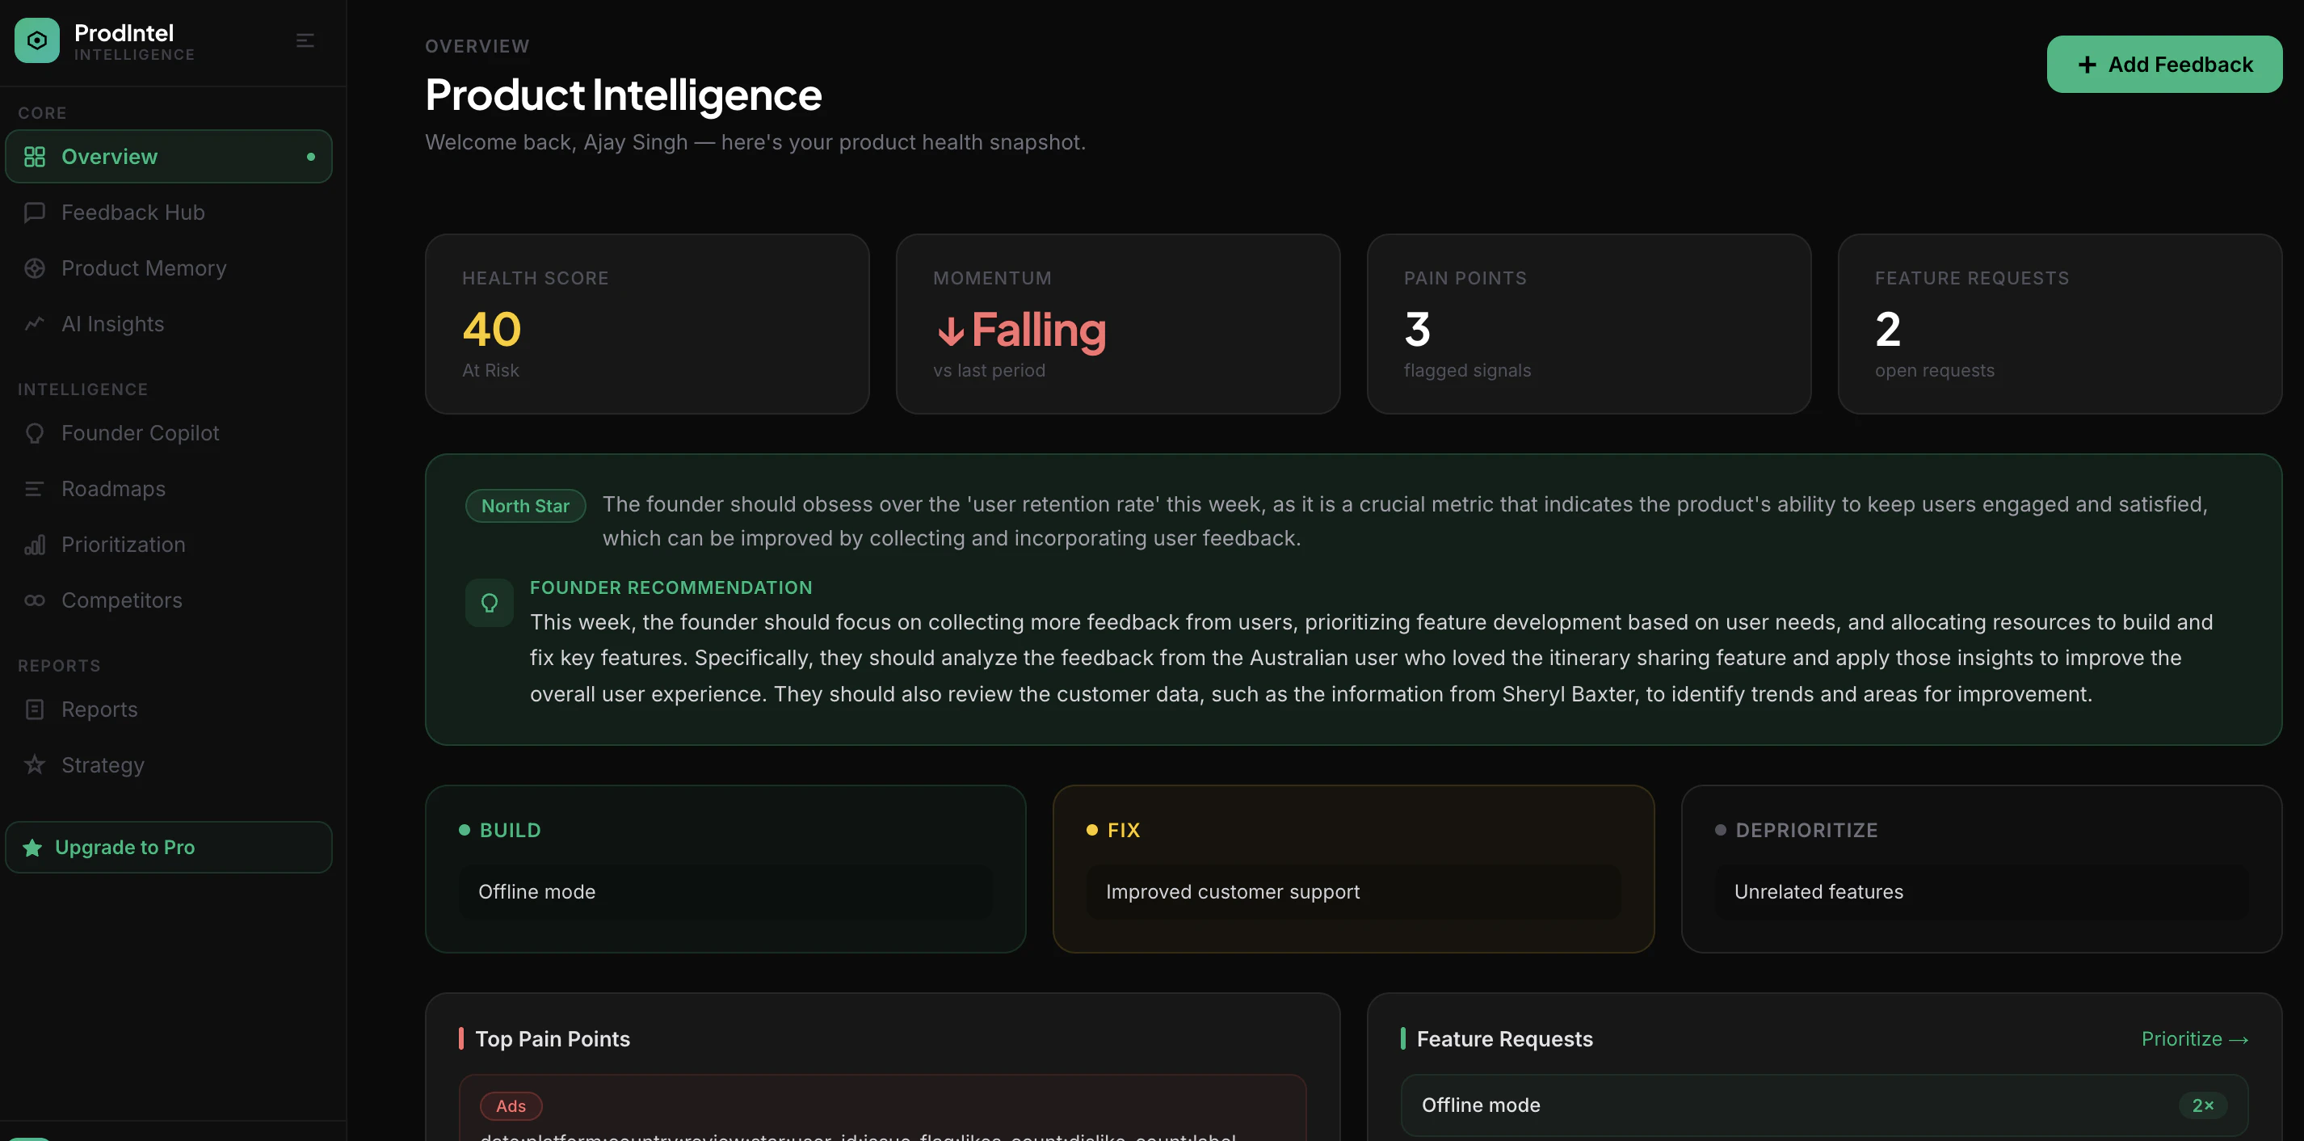The height and width of the screenshot is (1141, 2304).
Task: Open the Roadmaps section
Action: coord(169,489)
